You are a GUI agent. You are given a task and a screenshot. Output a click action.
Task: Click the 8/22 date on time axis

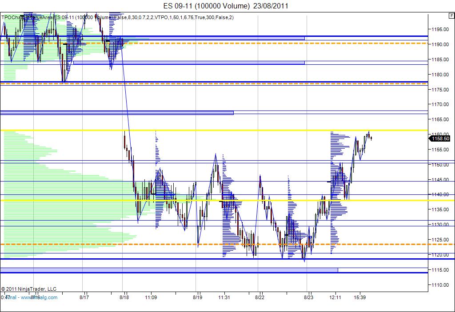pos(259,297)
